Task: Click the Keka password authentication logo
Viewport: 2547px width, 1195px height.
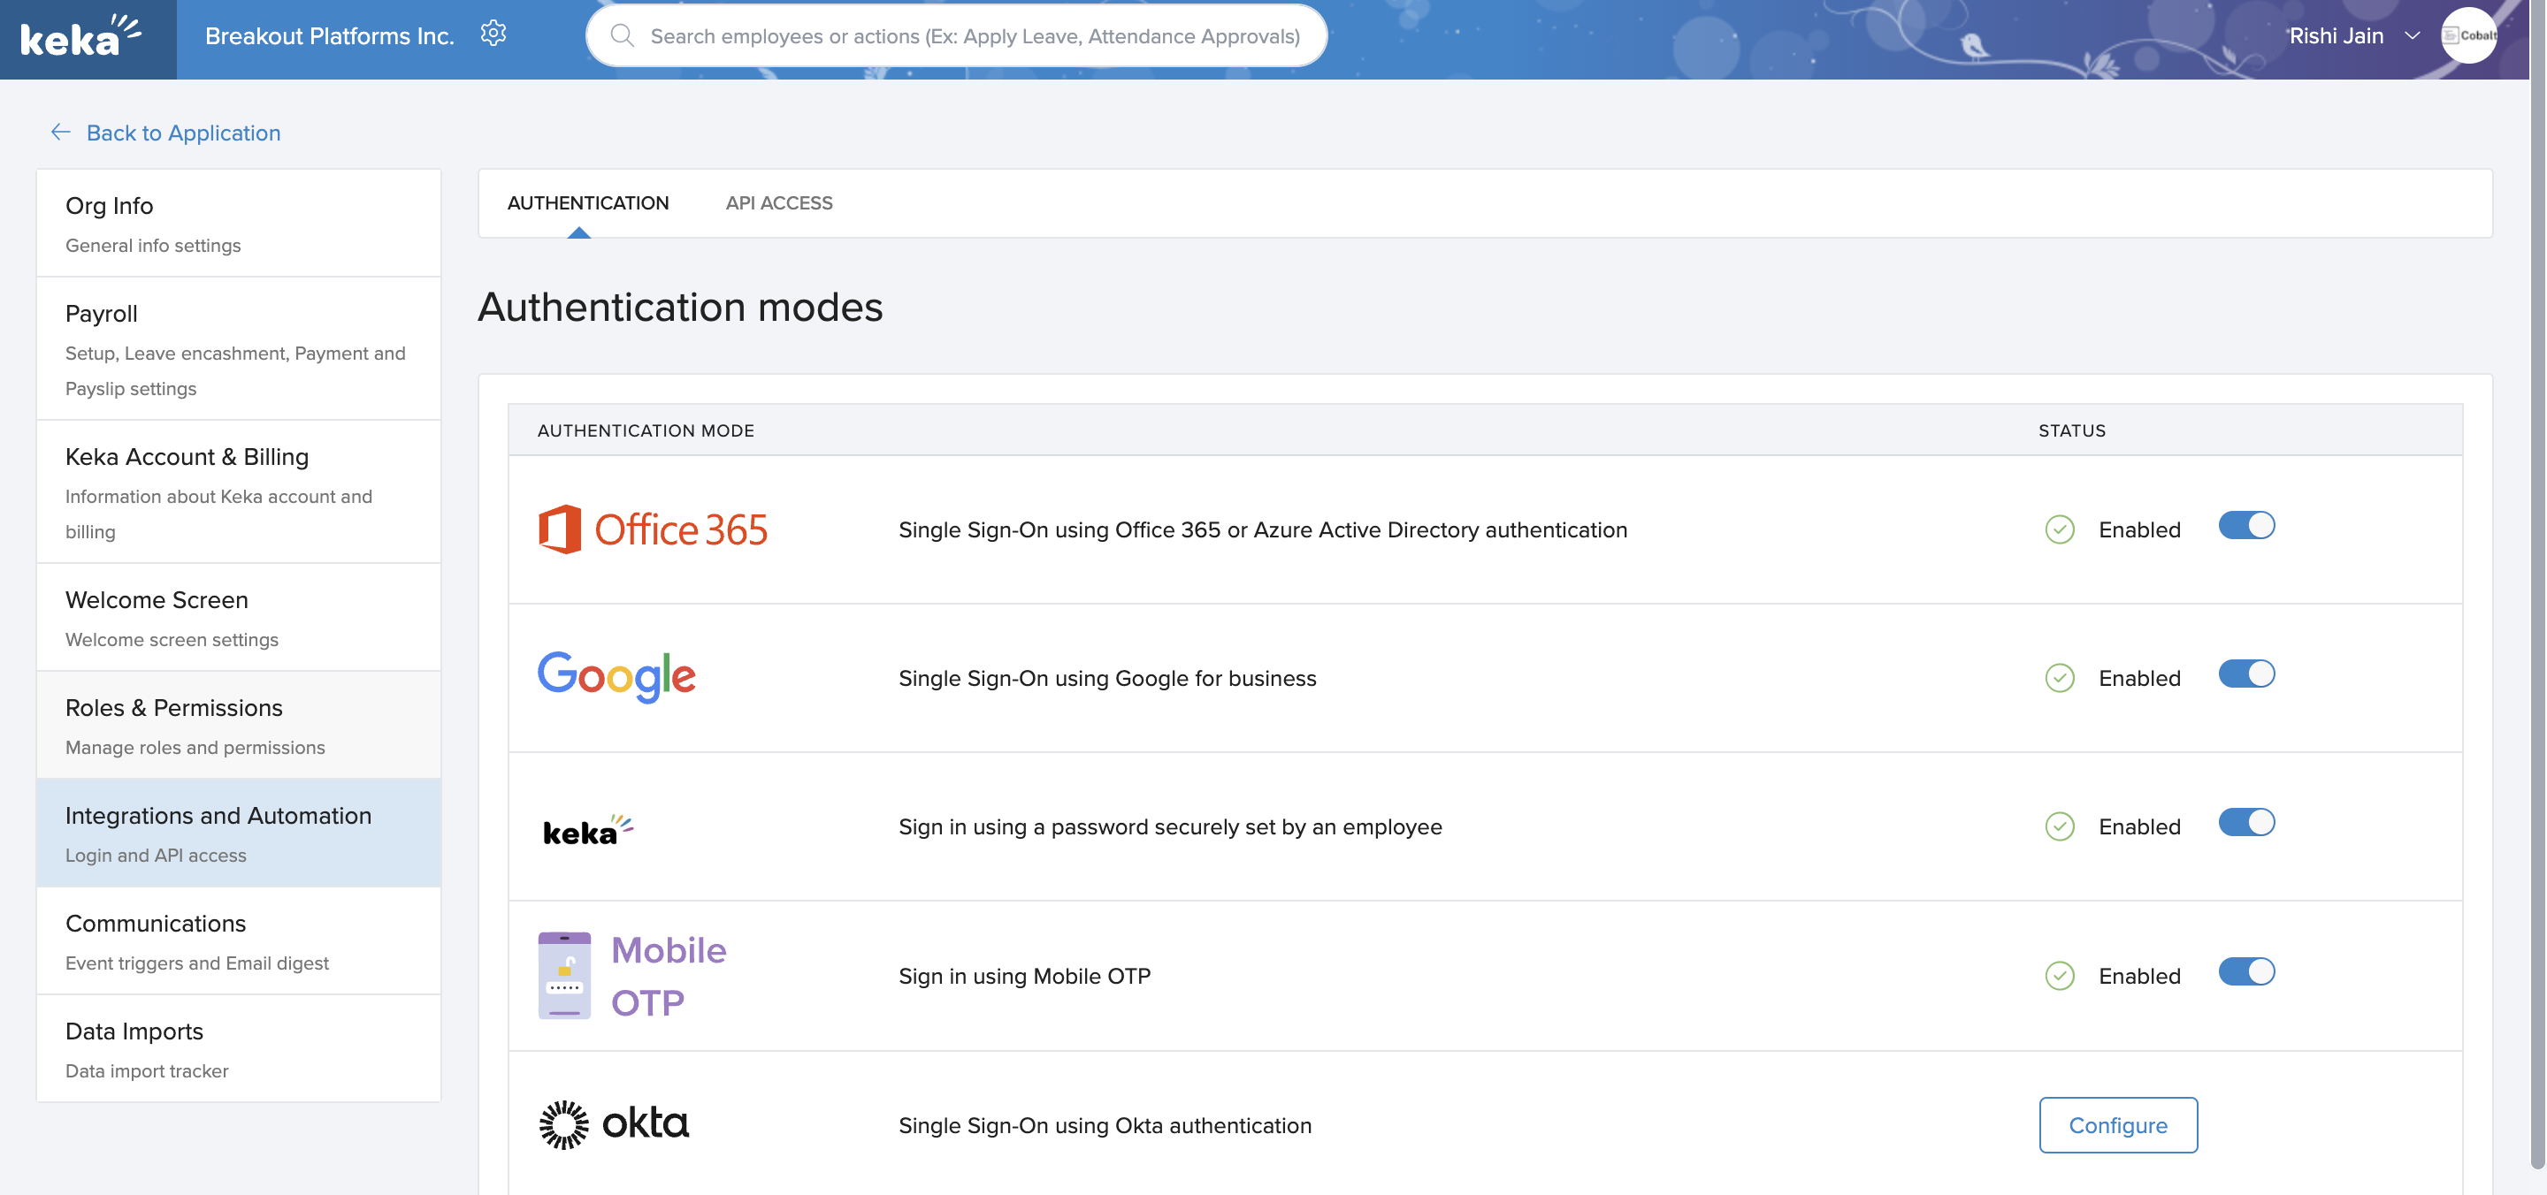Action: [586, 829]
